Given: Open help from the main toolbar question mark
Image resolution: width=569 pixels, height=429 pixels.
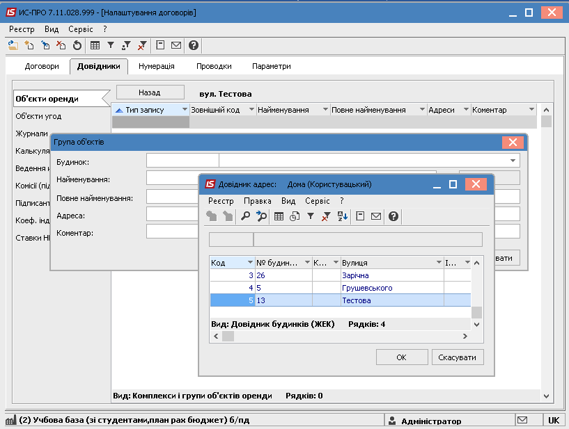Looking at the screenshot, I should tap(194, 45).
